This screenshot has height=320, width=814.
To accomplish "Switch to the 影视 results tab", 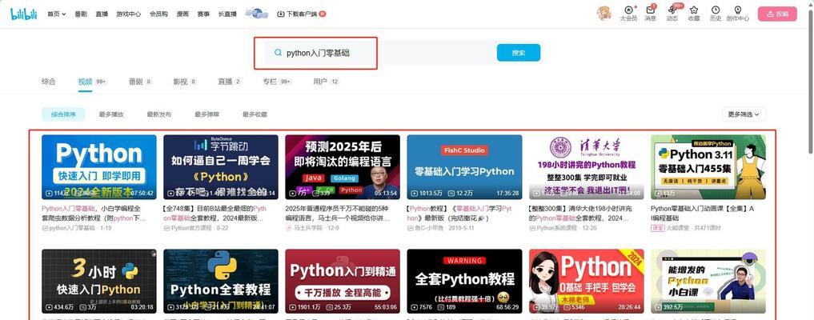I will 185,82.
